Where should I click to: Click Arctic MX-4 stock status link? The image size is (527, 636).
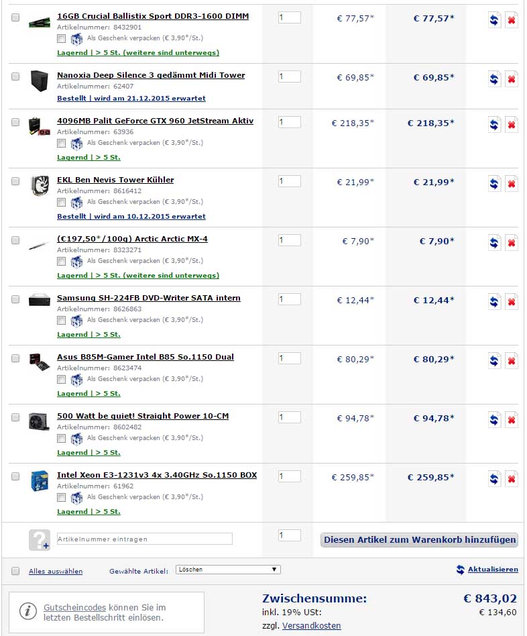click(x=138, y=276)
